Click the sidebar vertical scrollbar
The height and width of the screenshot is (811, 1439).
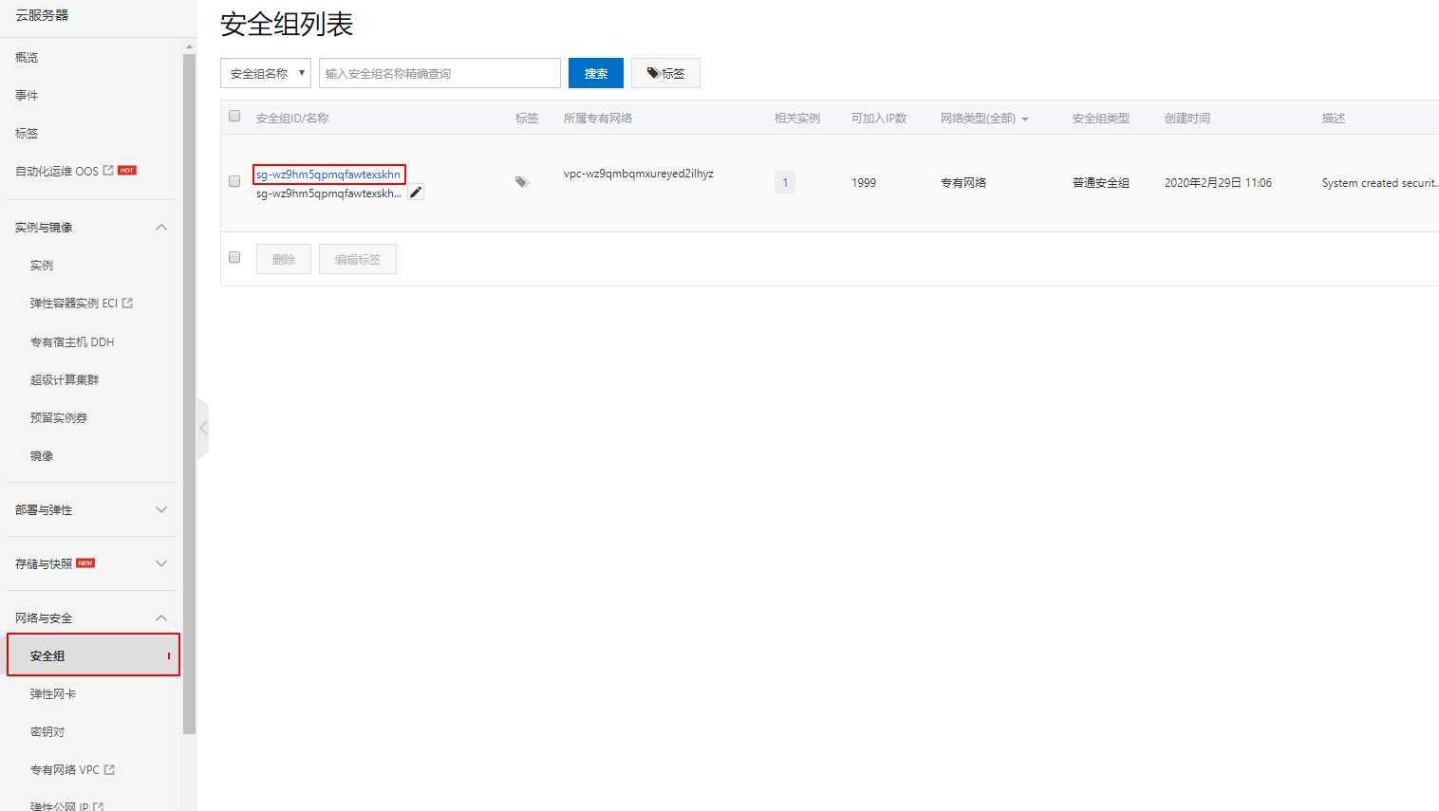189,394
